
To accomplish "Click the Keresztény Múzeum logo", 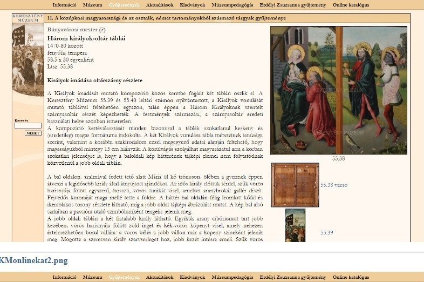I will pyautogui.click(x=28, y=18).
